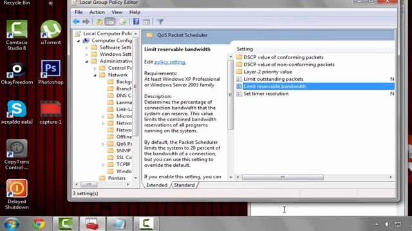Switch to the Extended tab
Viewport: 412px width, 231px height.
[x=156, y=185]
